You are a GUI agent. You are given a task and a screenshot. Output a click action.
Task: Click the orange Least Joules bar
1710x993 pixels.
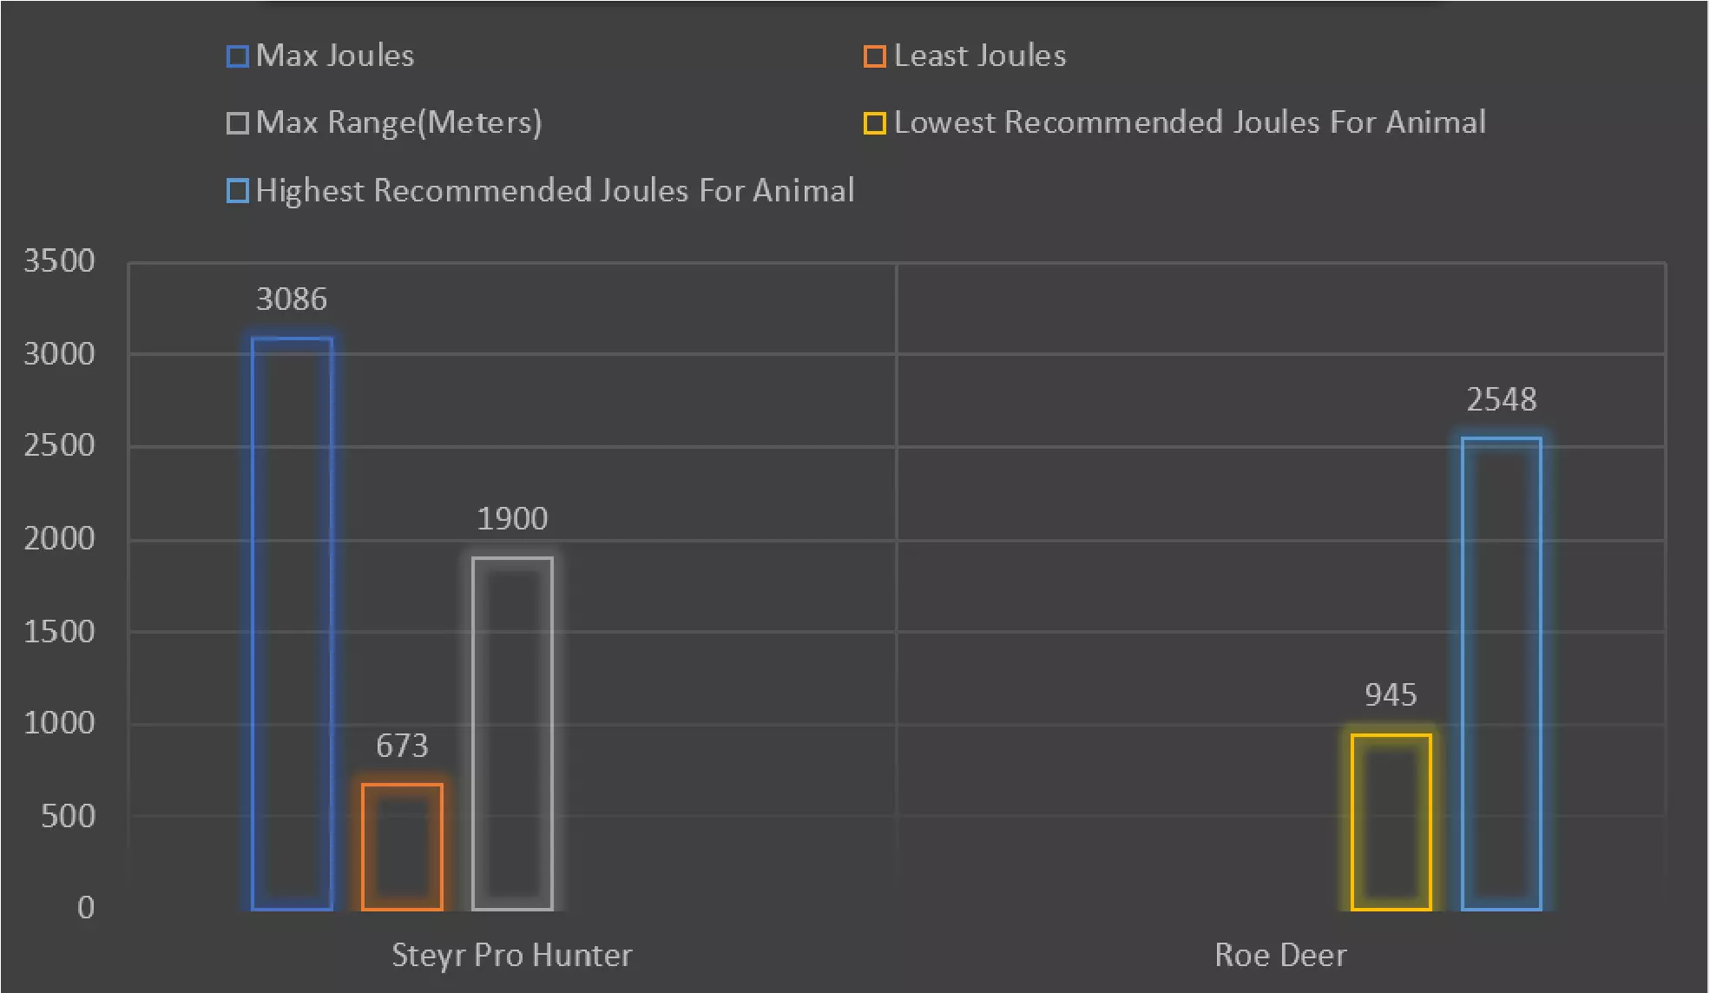(402, 846)
